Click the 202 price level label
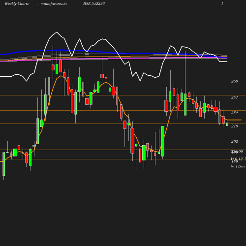 point(235,141)
